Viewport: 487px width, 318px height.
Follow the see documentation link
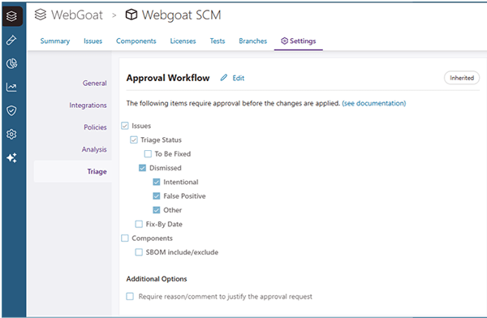click(x=374, y=103)
